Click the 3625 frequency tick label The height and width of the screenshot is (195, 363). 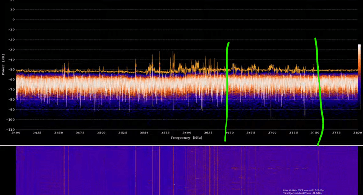(x=208, y=132)
